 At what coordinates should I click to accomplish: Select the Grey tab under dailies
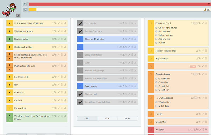click(128, 118)
